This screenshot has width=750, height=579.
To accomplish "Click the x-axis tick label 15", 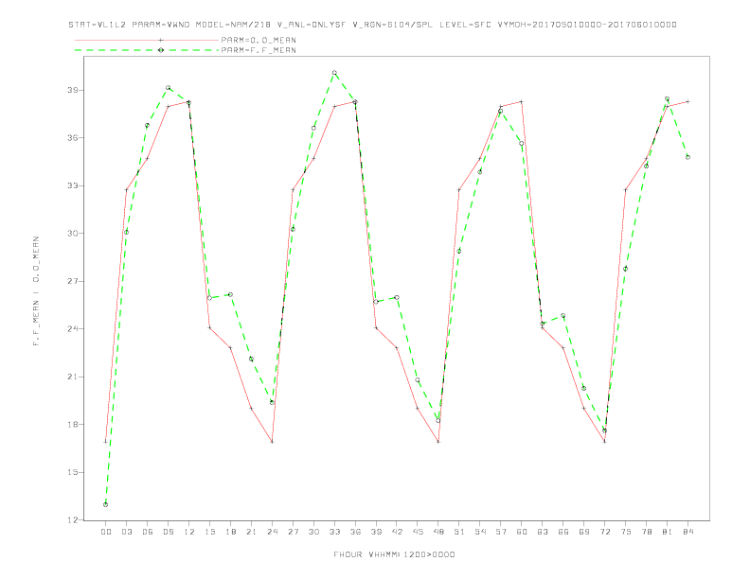I will 209,532.
